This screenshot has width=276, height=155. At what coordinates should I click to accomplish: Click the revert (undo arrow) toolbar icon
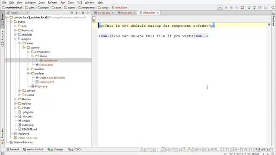coord(265,8)
